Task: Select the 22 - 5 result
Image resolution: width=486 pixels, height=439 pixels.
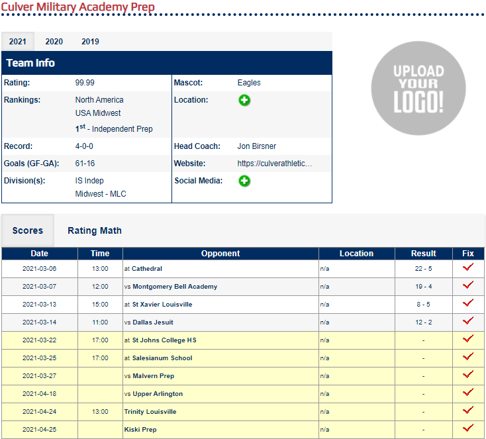Action: point(423,268)
